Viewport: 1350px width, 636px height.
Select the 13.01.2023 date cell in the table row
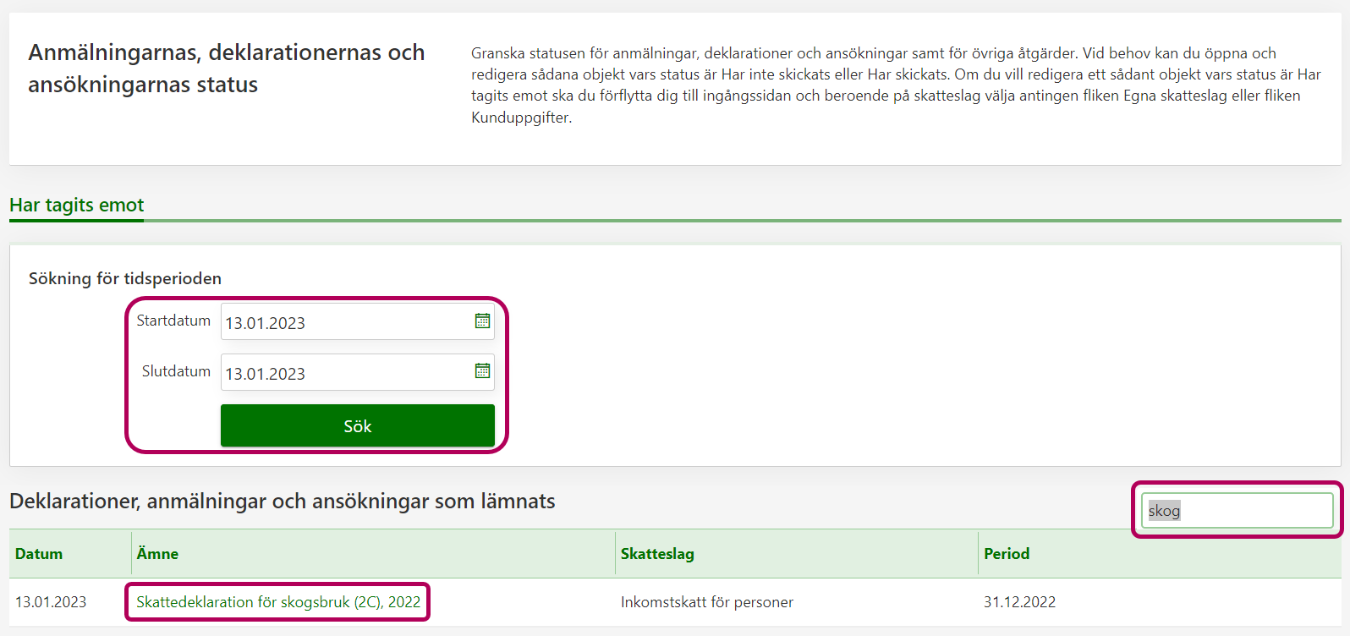click(51, 602)
